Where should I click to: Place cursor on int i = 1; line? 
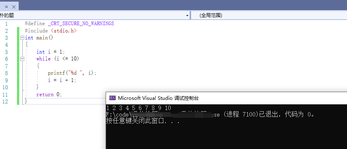pos(50,52)
